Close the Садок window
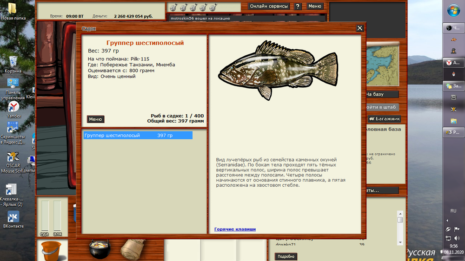 point(359,28)
